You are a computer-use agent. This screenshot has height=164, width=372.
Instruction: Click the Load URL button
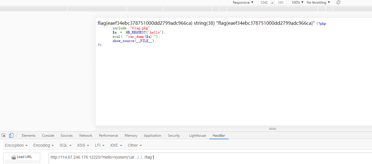pyautogui.click(x=22, y=157)
